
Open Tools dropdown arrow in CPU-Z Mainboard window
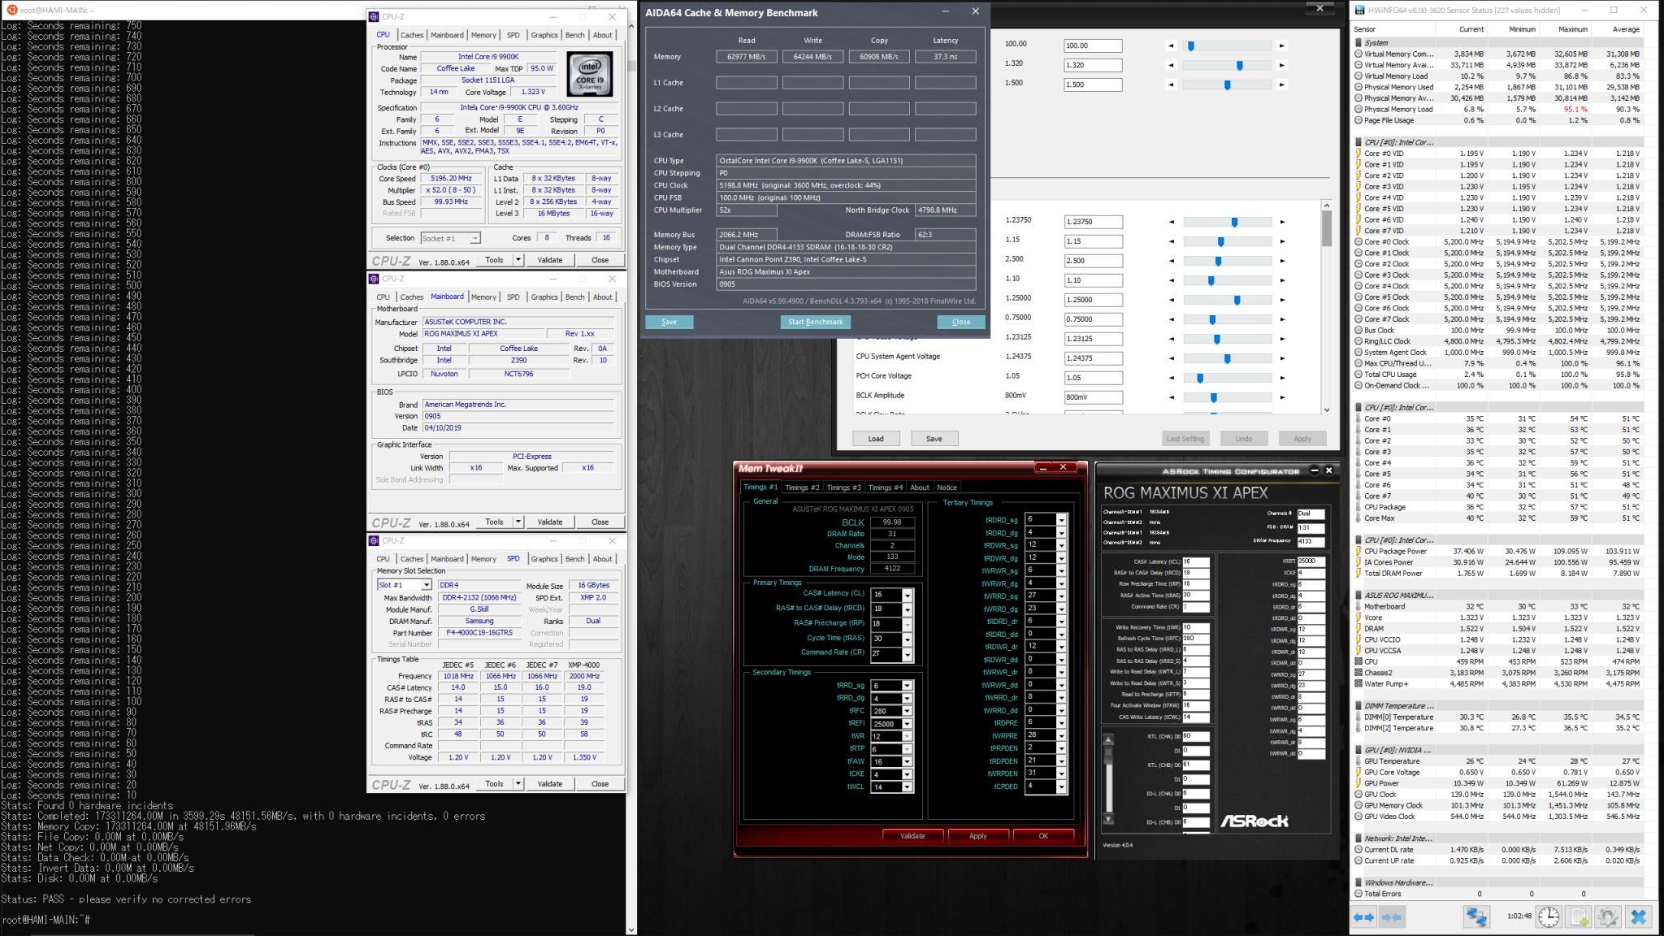[x=518, y=522]
